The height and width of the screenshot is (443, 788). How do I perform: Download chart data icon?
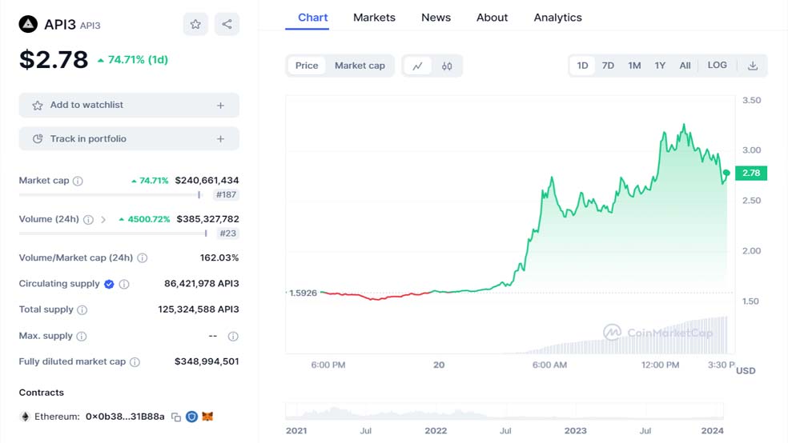(753, 66)
